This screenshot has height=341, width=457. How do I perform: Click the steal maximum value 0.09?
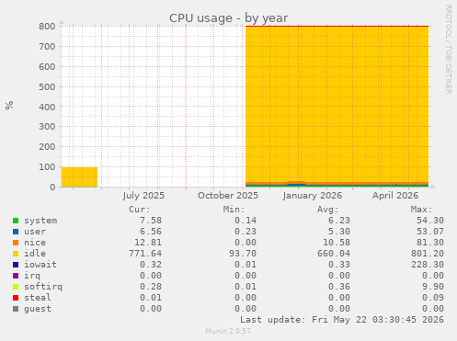pyautogui.click(x=433, y=298)
